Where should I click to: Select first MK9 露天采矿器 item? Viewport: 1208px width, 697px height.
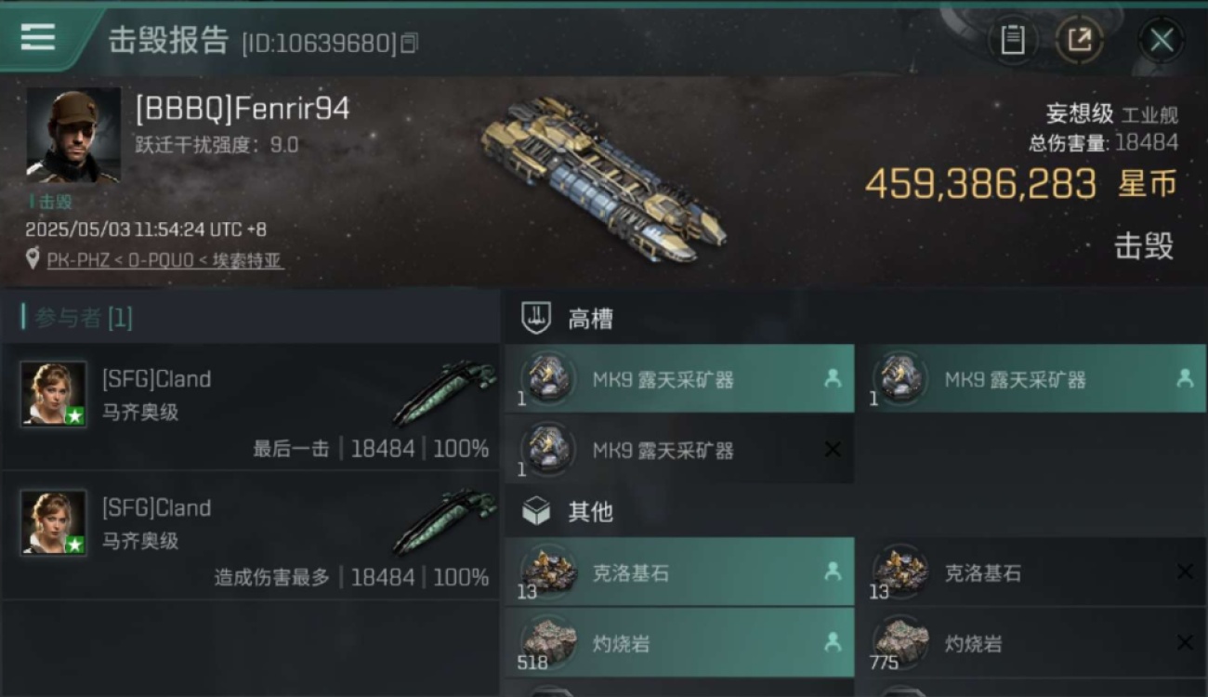point(679,379)
